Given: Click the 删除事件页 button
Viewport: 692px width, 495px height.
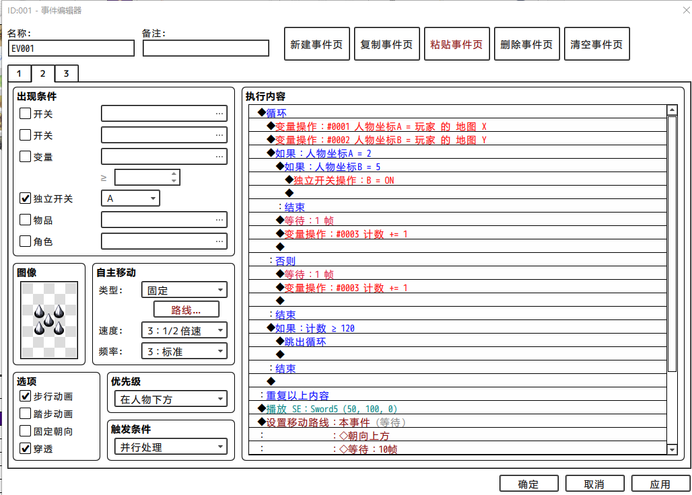Looking at the screenshot, I should click(x=527, y=44).
